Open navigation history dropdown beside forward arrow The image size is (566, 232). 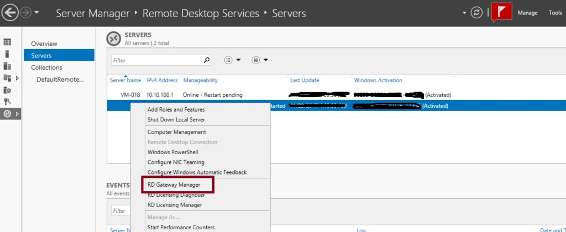[36, 13]
